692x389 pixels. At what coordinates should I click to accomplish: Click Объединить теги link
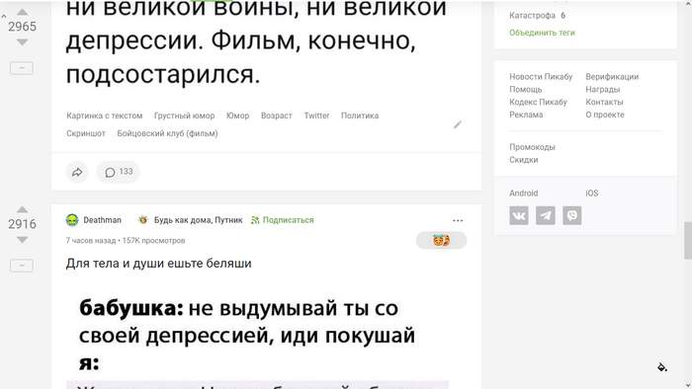coord(542,33)
